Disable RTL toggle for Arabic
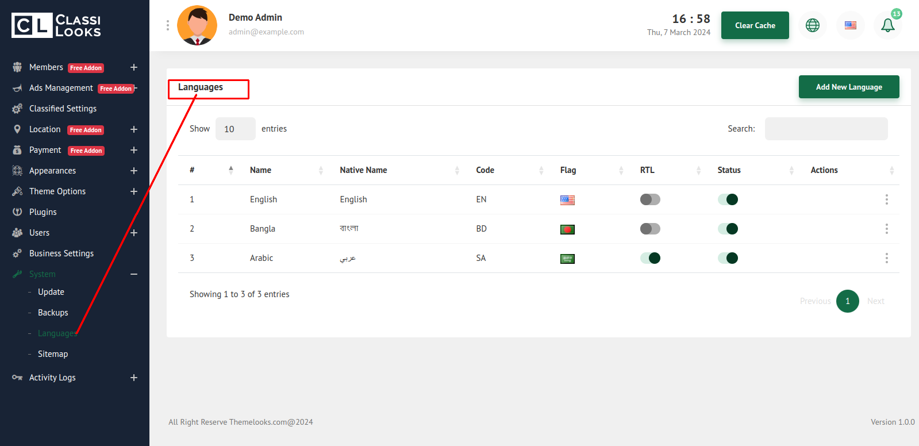 [650, 258]
